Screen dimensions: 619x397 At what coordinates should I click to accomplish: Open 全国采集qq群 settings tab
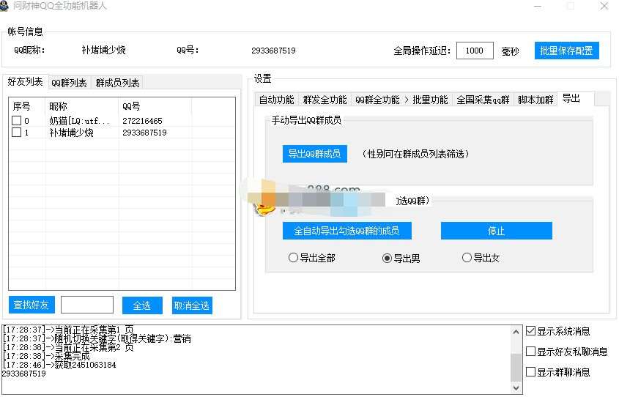click(483, 100)
